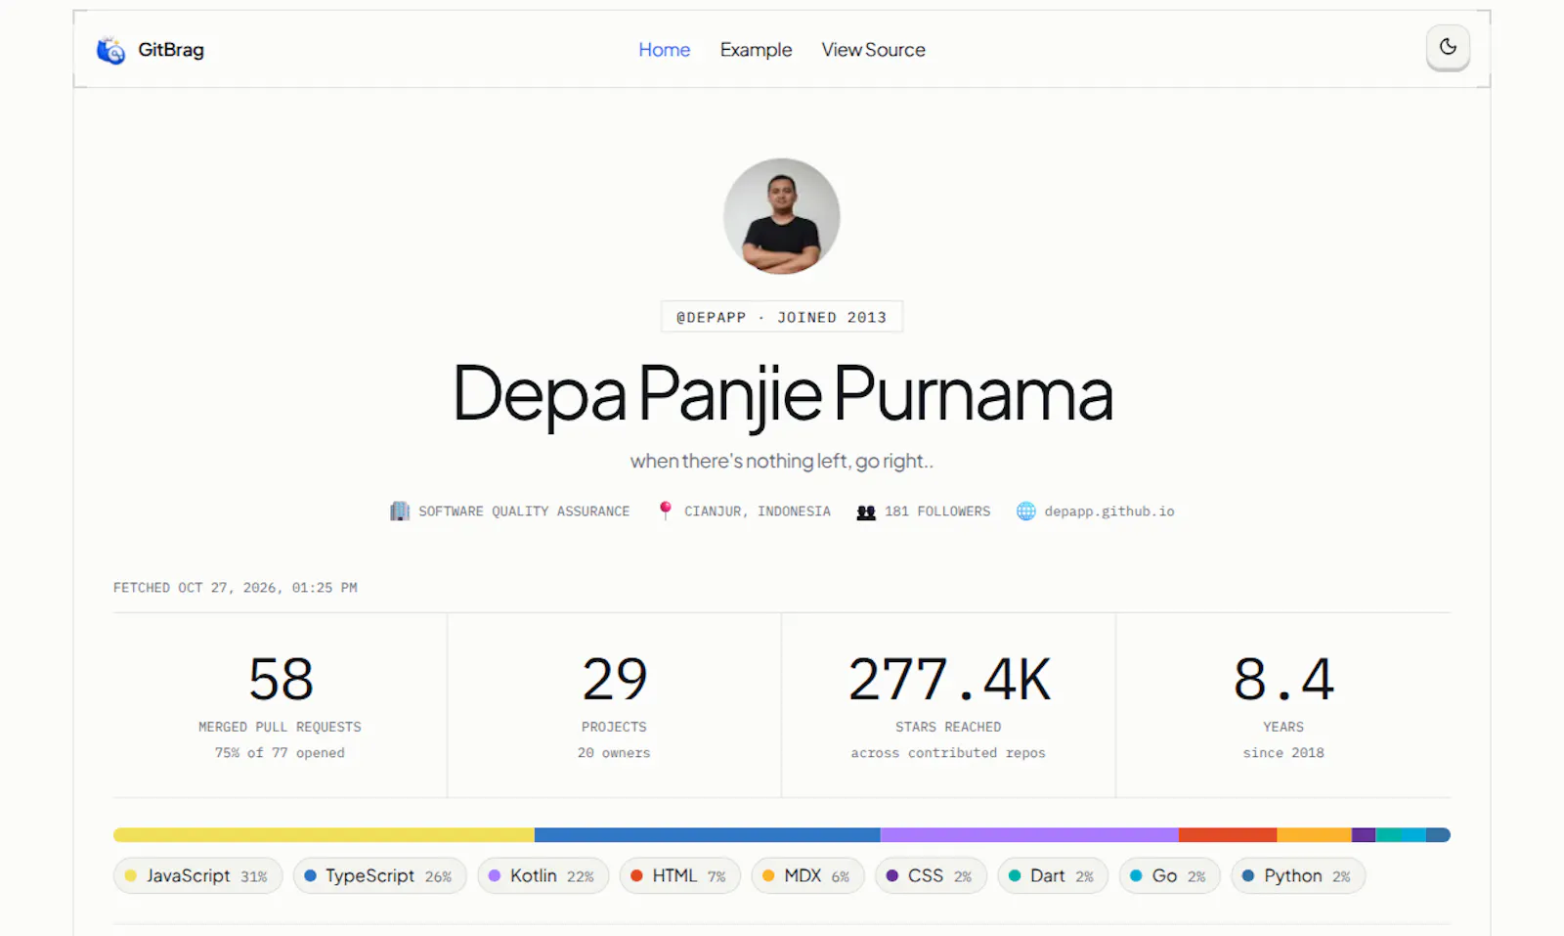
Task: Select the MDX 6% language chip
Action: coord(807,875)
